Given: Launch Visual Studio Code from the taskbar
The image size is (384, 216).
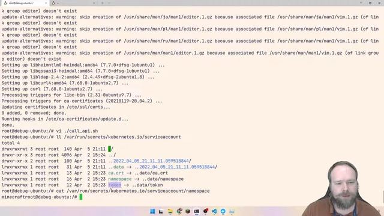Looking at the screenshot, I should point(214,211).
